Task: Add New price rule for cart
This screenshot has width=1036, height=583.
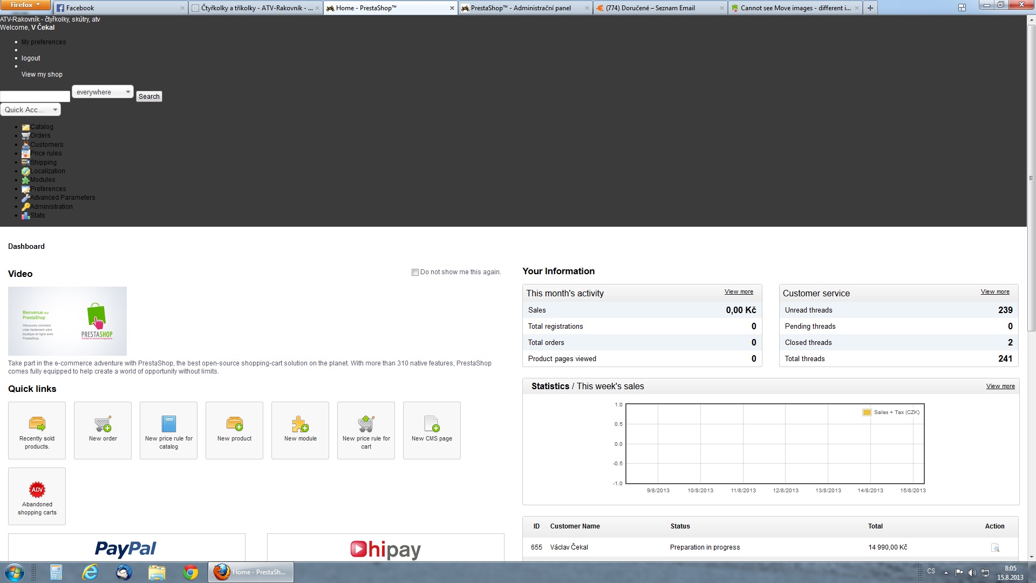Action: [x=366, y=430]
